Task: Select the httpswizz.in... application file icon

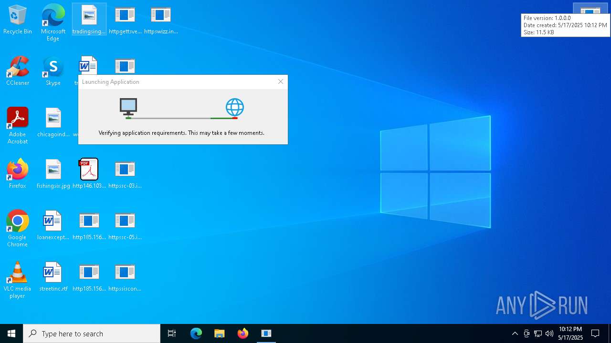Action: [161, 20]
